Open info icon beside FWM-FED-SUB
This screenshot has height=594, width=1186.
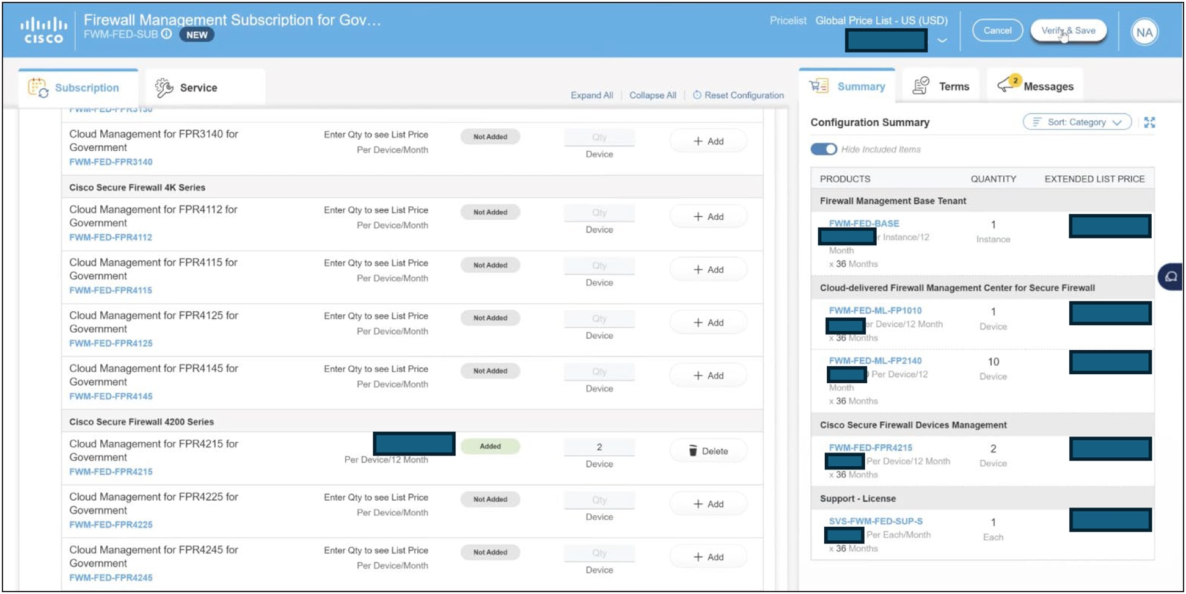[166, 34]
